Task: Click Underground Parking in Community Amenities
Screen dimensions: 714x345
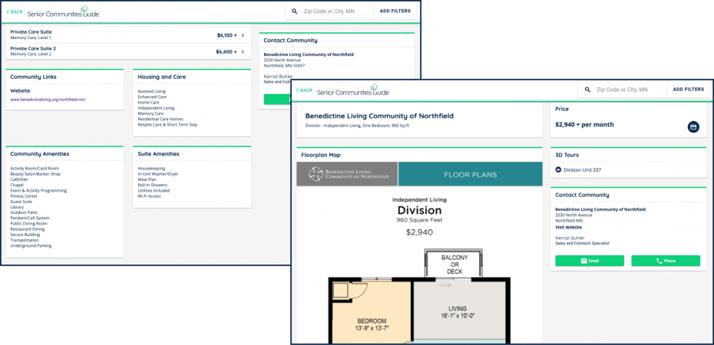Action: click(31, 245)
